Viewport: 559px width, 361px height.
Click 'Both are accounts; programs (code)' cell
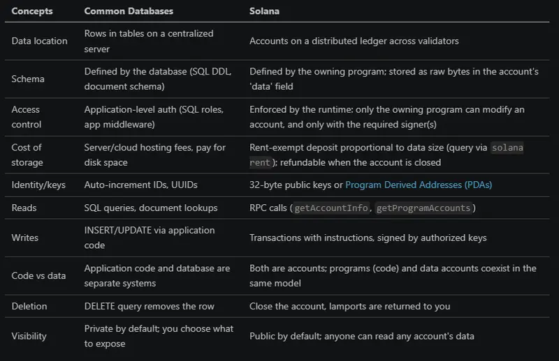pos(393,276)
